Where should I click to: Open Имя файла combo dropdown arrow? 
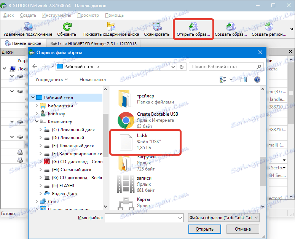coord(180,218)
